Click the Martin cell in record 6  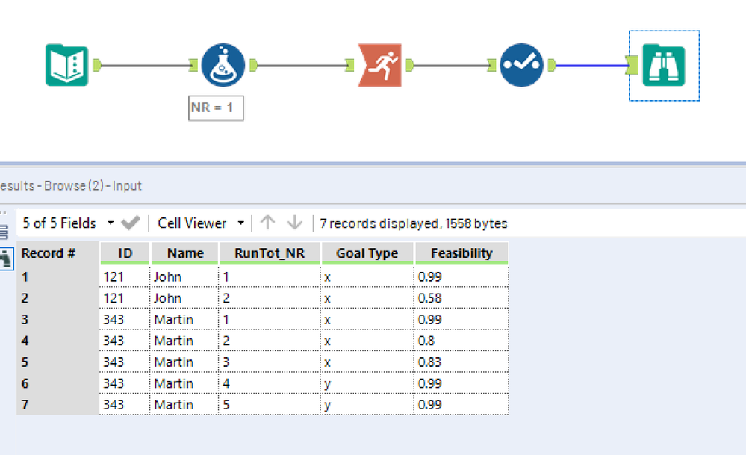pos(184,383)
